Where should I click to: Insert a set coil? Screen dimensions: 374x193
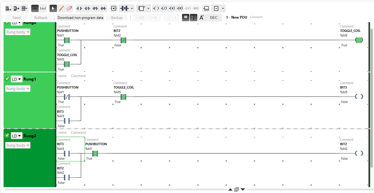coord(172,9)
